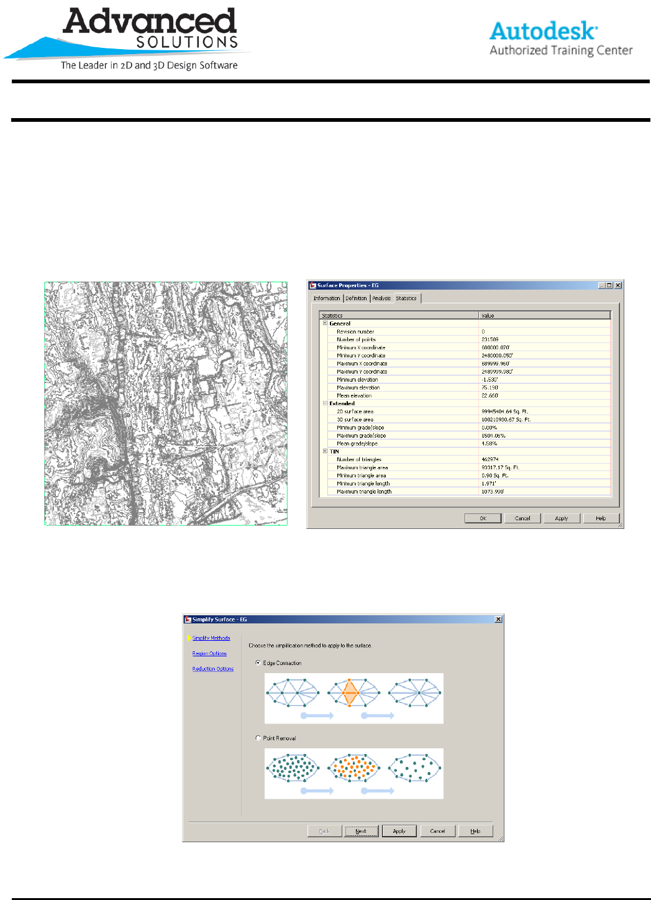Switch to the Definition tab
Screen dimensions: 651x900
(x=356, y=298)
